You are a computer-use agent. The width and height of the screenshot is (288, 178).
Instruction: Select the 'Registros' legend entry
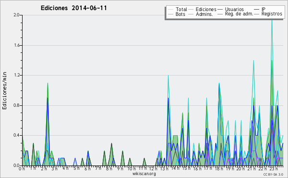coord(272,14)
